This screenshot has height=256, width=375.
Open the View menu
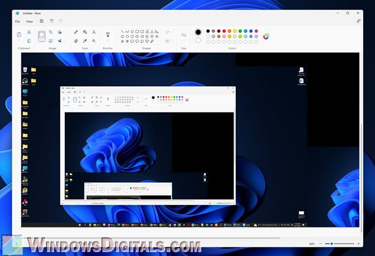pyautogui.click(x=29, y=21)
